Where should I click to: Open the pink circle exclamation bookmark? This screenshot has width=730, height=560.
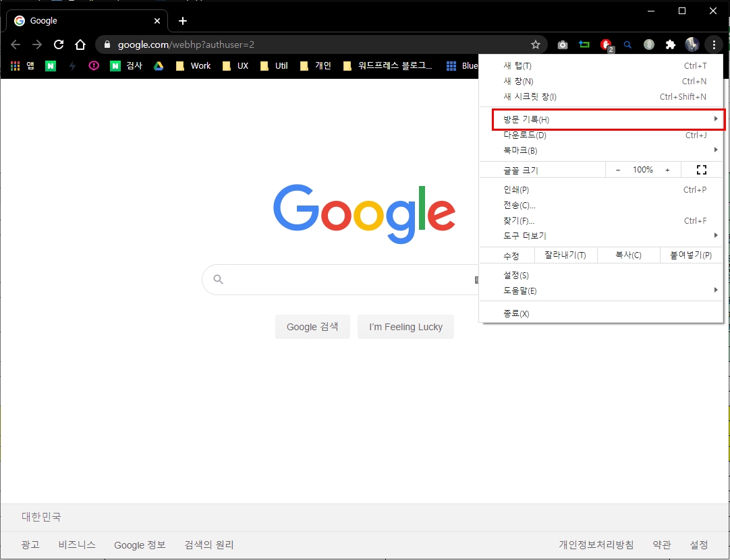(94, 65)
